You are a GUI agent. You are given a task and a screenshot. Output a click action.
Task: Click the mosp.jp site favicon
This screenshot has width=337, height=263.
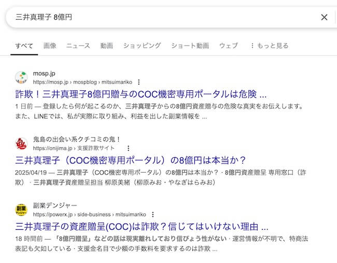[x=21, y=77]
